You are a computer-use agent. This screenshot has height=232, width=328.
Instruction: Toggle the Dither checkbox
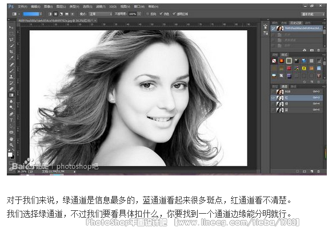(x=161, y=14)
